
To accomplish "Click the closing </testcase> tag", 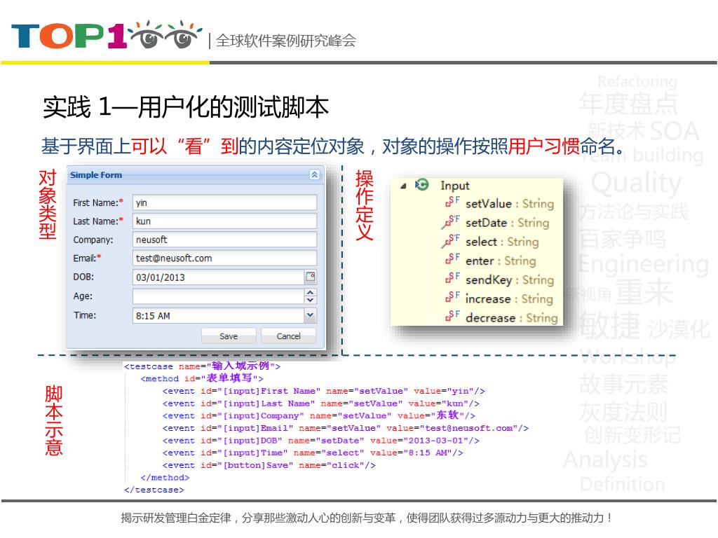I will click(x=154, y=490).
